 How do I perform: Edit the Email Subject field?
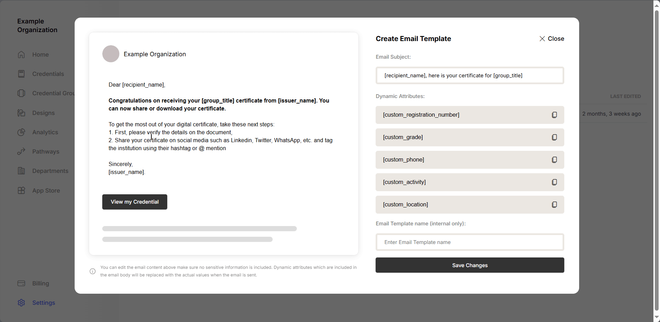click(470, 76)
